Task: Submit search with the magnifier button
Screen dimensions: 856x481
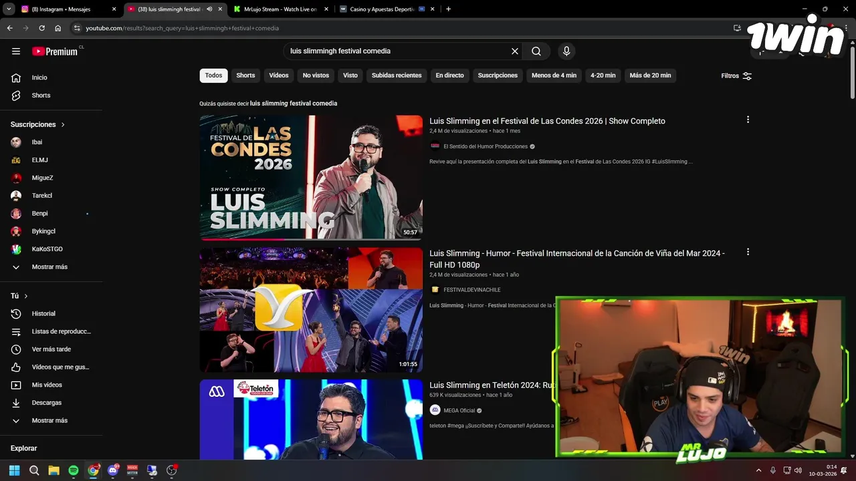Action: click(536, 51)
